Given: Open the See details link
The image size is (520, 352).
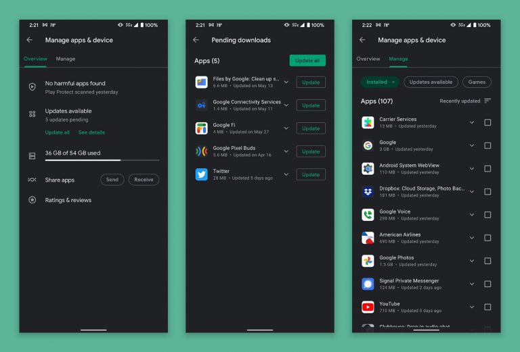Looking at the screenshot, I should [91, 132].
